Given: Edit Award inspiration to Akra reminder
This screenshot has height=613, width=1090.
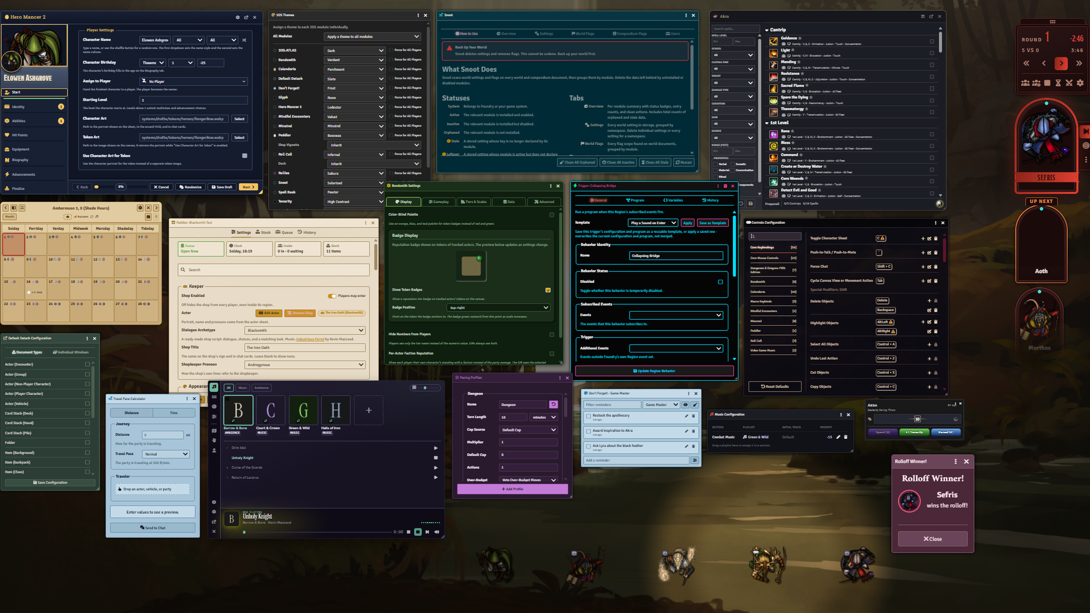Looking at the screenshot, I should [686, 431].
